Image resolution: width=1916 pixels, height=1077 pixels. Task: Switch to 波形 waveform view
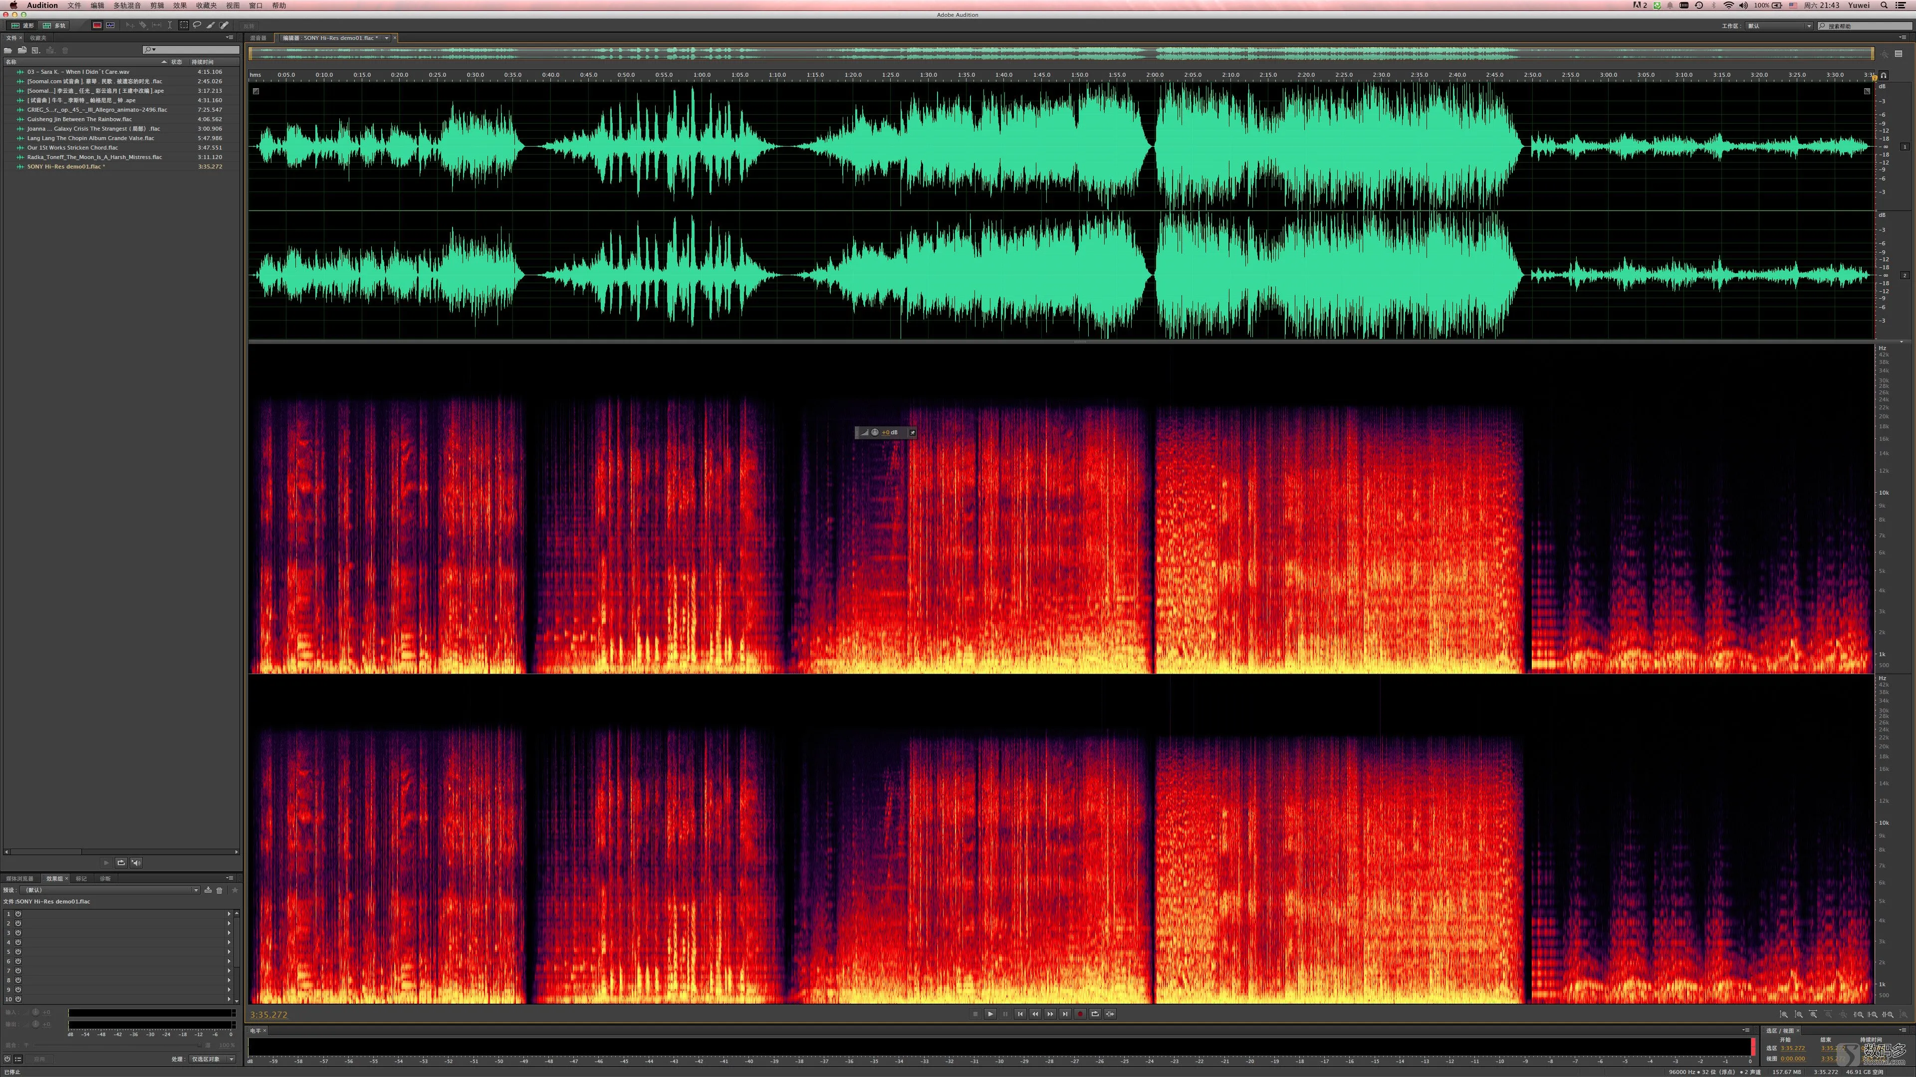pos(21,25)
